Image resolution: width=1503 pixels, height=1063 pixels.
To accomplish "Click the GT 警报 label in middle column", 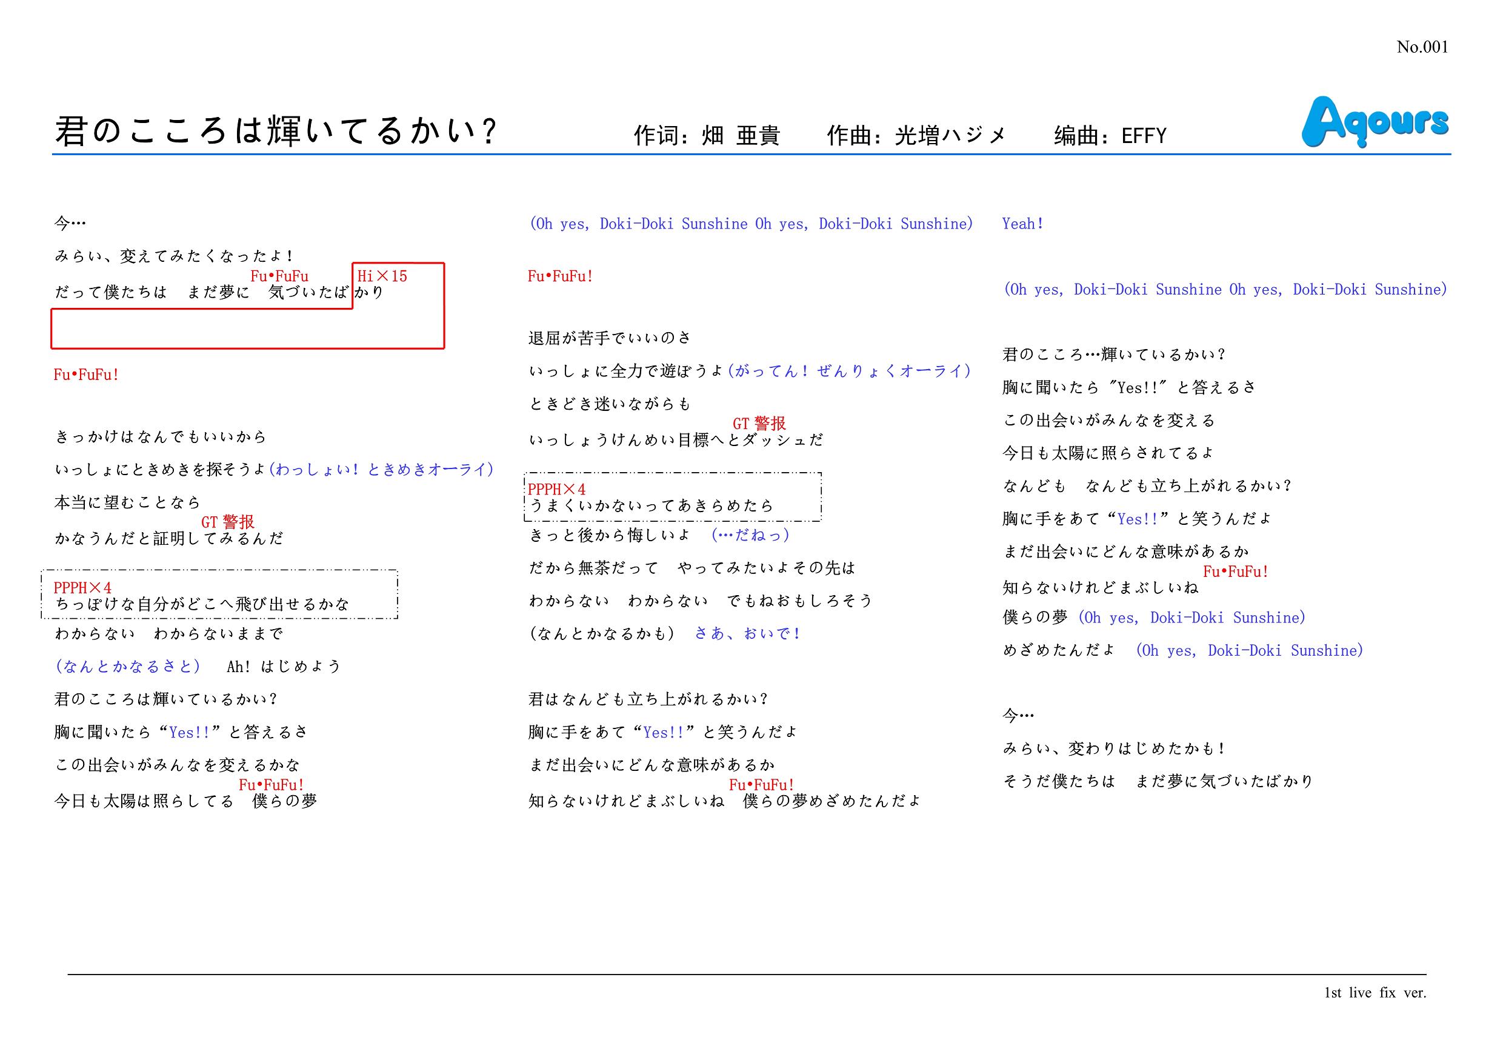I will click(759, 424).
